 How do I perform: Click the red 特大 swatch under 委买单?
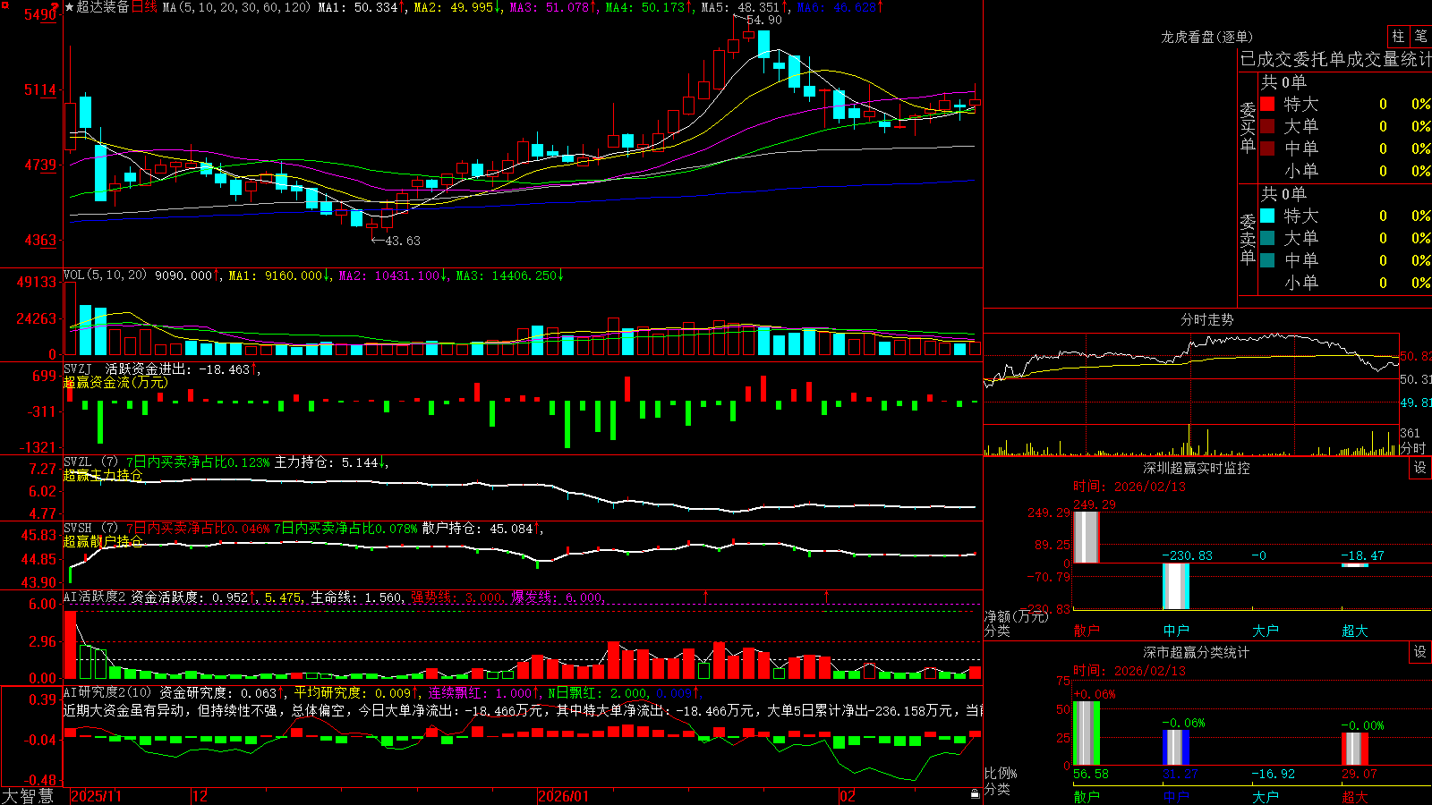click(1267, 104)
